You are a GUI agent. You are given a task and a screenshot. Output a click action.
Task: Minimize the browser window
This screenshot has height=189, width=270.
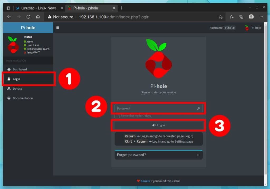click(250, 7)
